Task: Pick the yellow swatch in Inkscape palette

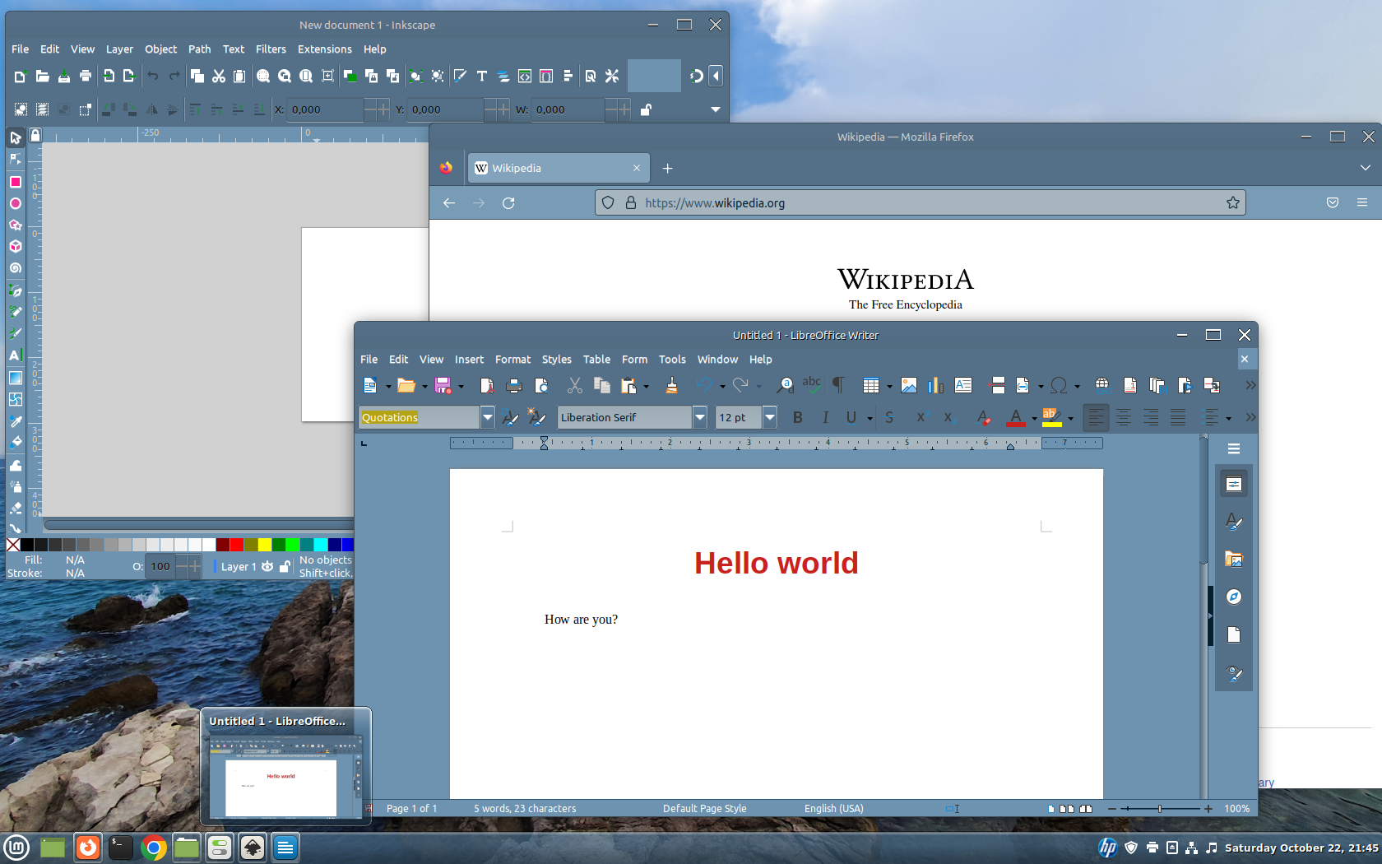Action: click(264, 545)
